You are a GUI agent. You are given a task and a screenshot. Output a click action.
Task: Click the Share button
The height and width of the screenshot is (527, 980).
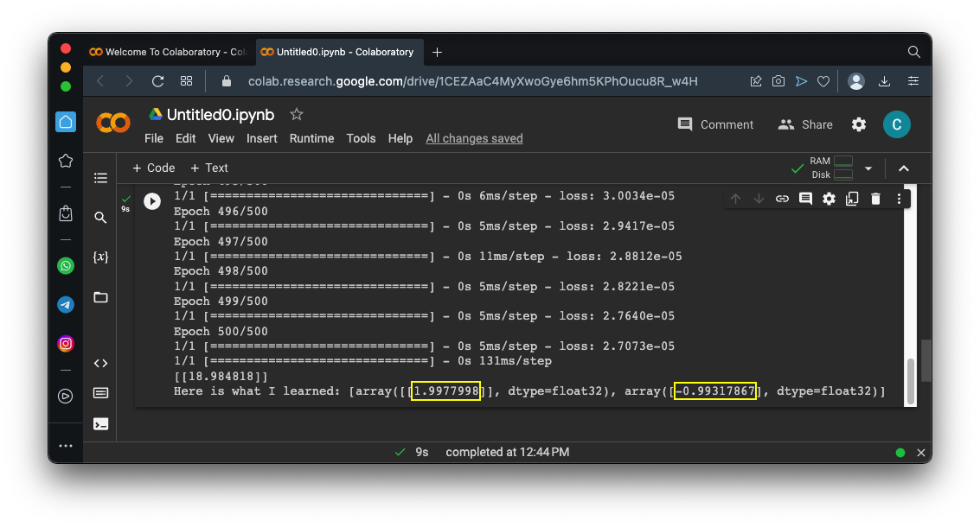point(805,124)
